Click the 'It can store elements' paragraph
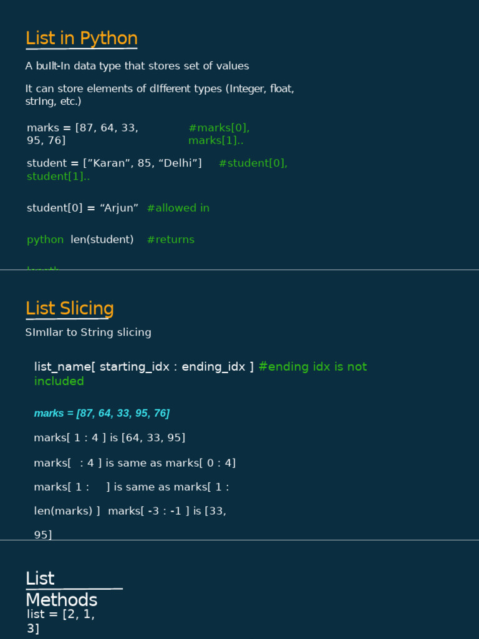The image size is (479, 639). click(159, 95)
